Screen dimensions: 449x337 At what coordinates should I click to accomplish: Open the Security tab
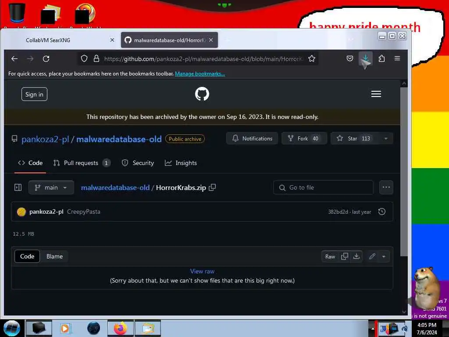point(138,163)
